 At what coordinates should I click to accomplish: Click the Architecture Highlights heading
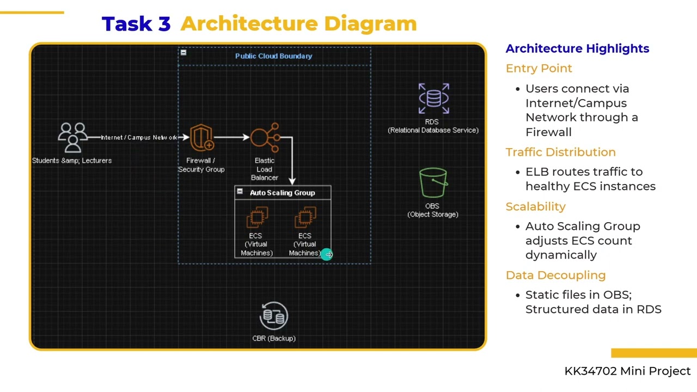coord(577,48)
